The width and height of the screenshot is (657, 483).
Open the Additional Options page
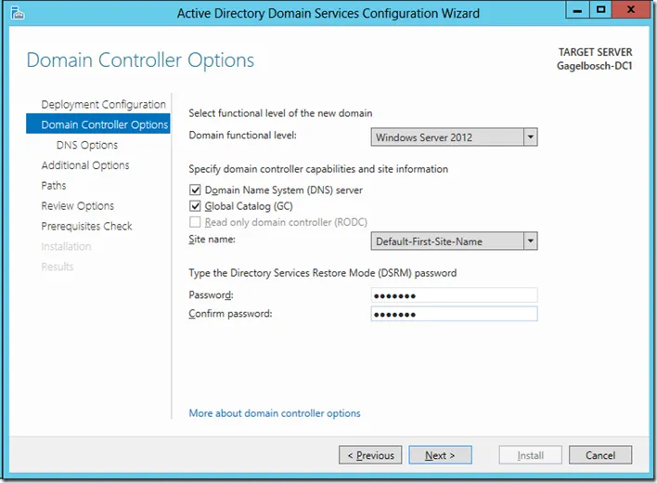85,165
